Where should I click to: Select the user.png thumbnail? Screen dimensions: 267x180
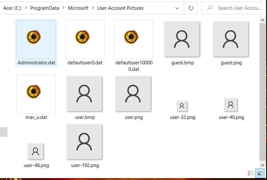click(x=133, y=94)
